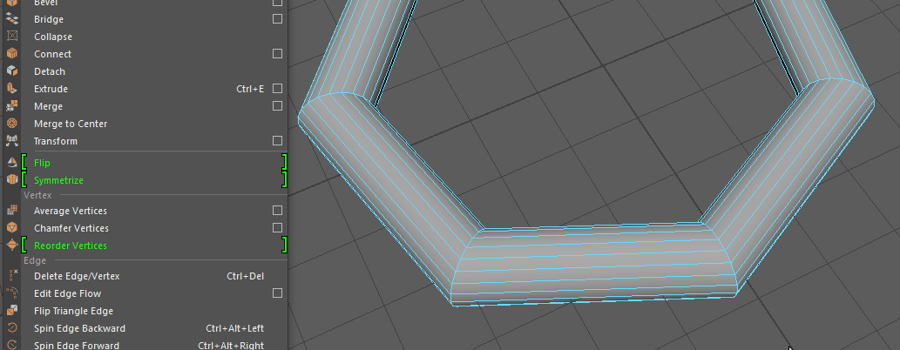Click the Flip Triangle Edge icon
This screenshot has width=900, height=350.
12,311
